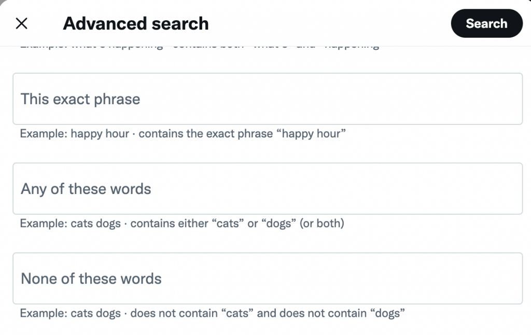Dismiss the dialog via its X control
The image size is (531, 335).
coord(22,23)
